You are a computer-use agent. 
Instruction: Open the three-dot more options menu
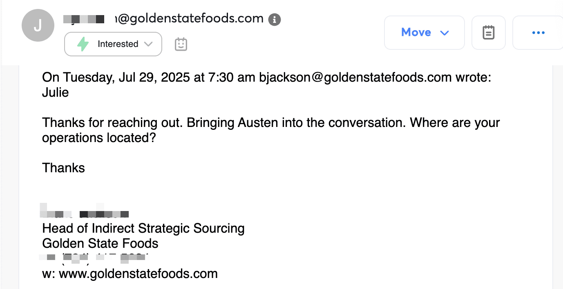click(x=538, y=33)
